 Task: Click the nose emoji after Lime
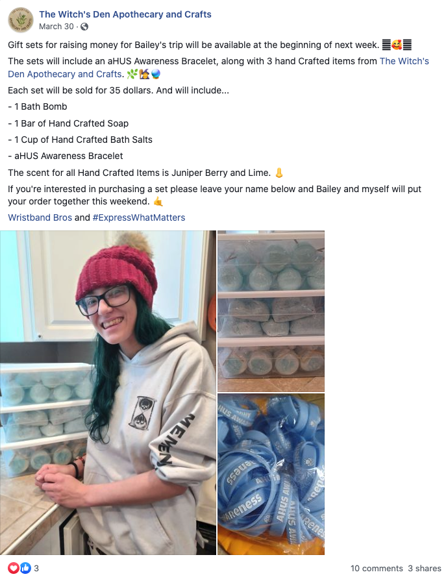[279, 173]
